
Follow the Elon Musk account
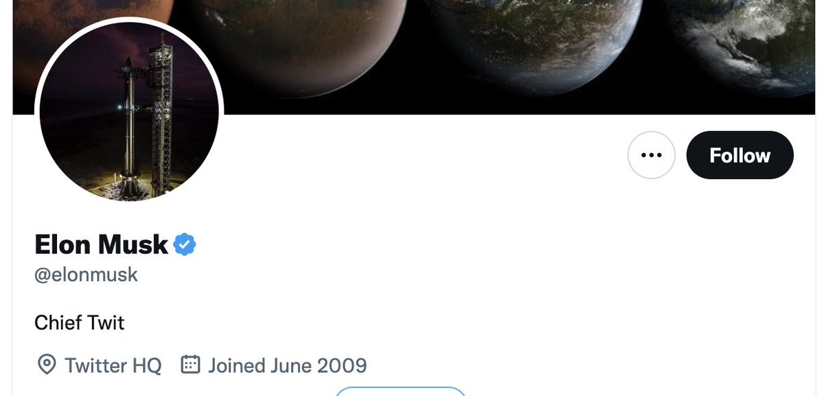point(740,155)
